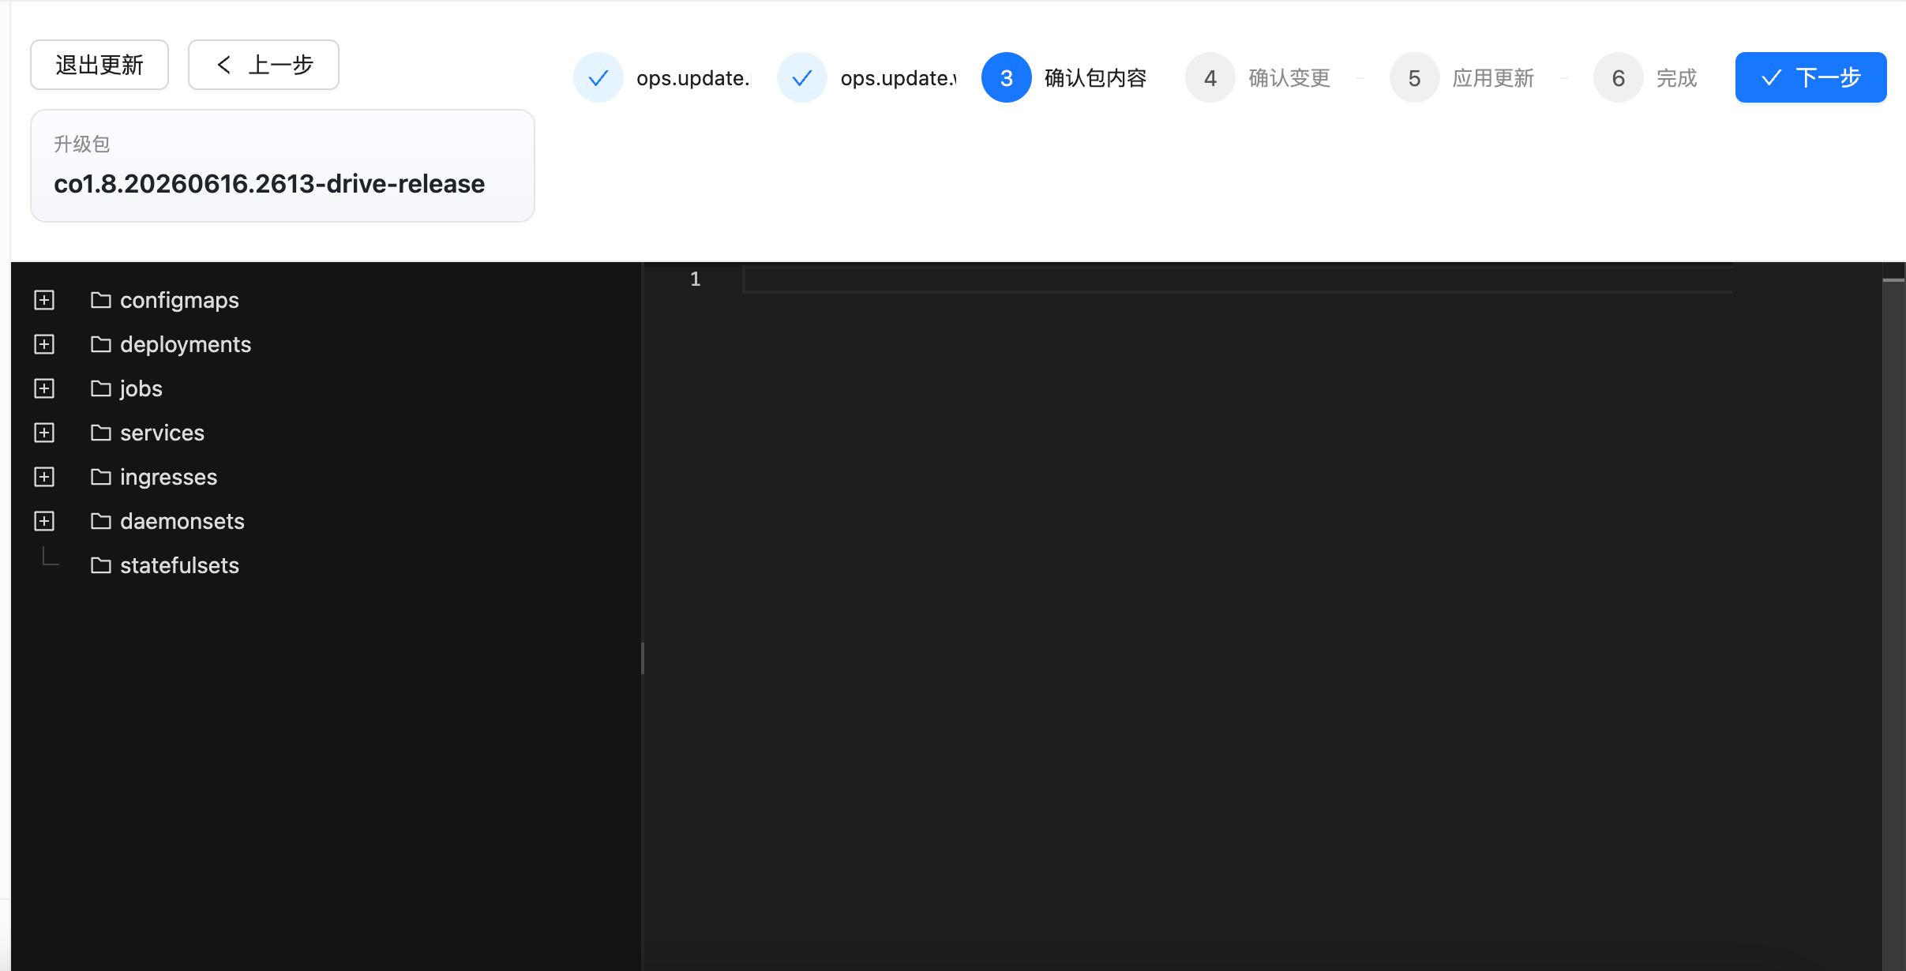Click line number 1 in editor gutter

tap(696, 279)
